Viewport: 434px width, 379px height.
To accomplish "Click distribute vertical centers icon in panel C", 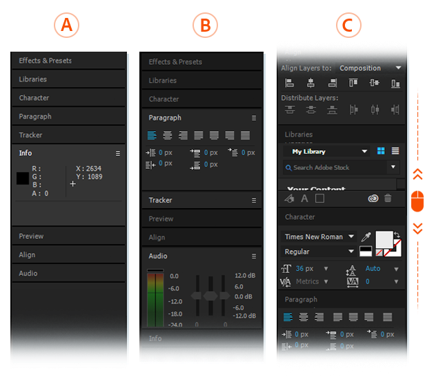I will tap(311, 110).
